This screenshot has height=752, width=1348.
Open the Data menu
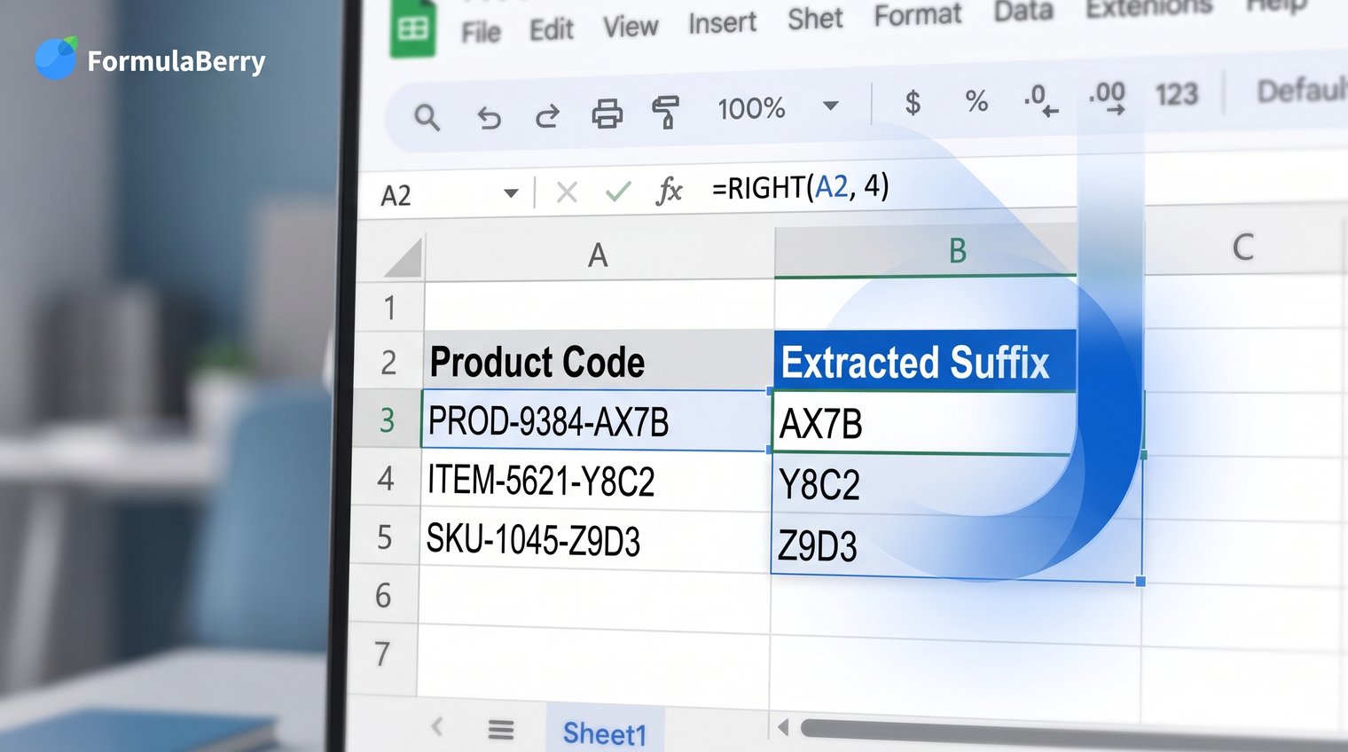click(x=1023, y=11)
